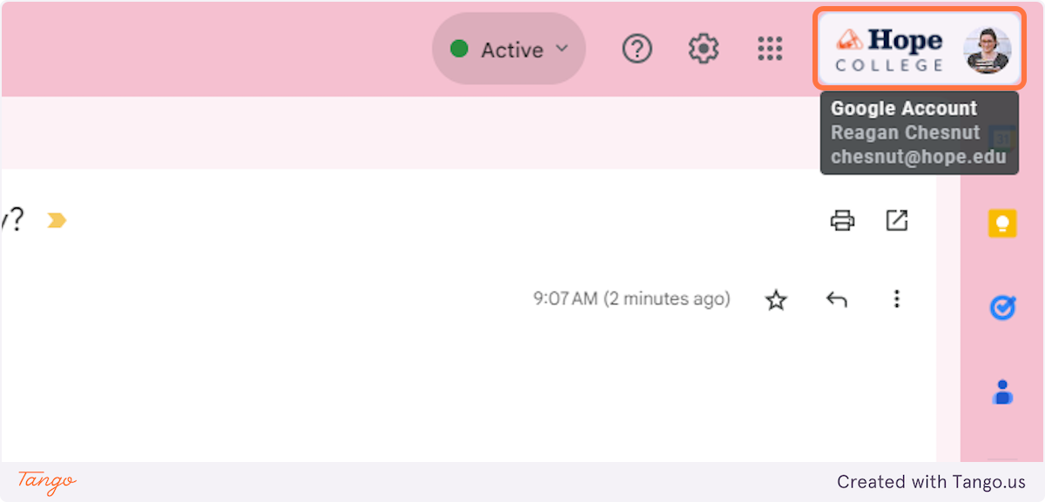This screenshot has width=1045, height=502.
Task: Star this email message
Action: 776,300
